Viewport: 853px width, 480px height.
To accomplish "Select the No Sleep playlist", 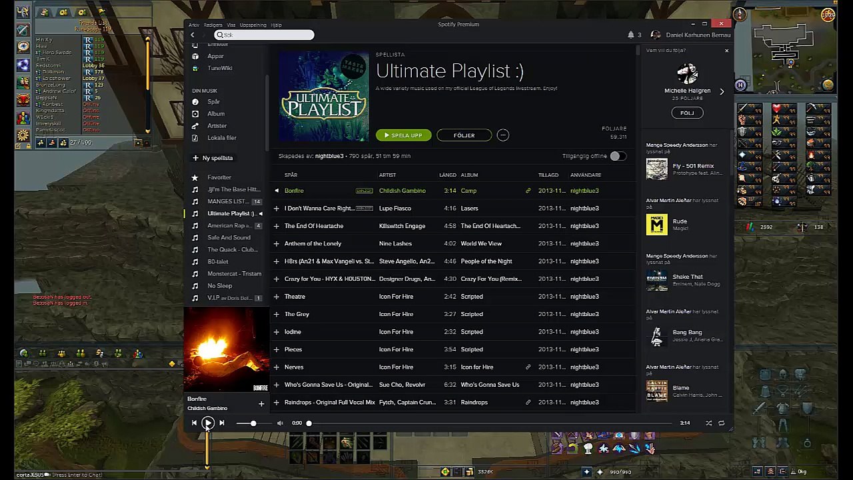I will (x=219, y=285).
